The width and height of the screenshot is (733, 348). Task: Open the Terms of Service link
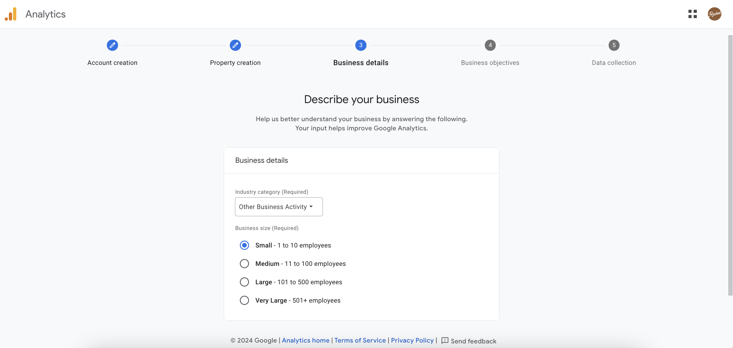tap(360, 341)
